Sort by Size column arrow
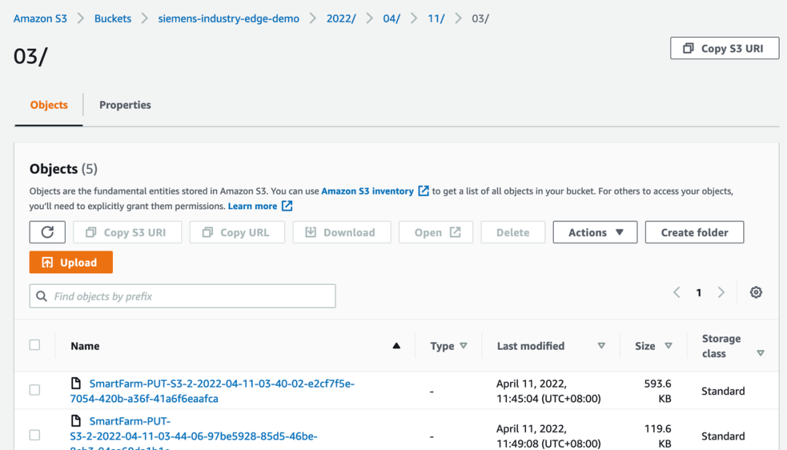This screenshot has width=787, height=450. 668,346
